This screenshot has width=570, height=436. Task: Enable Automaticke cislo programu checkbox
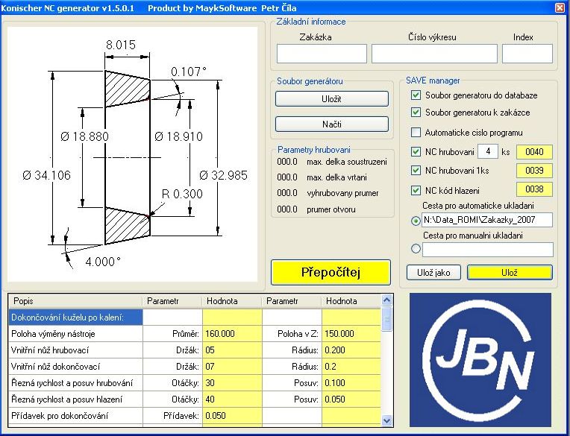416,132
